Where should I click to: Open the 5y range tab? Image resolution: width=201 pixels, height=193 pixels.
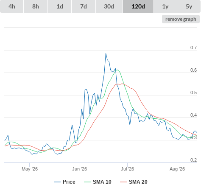189,6
